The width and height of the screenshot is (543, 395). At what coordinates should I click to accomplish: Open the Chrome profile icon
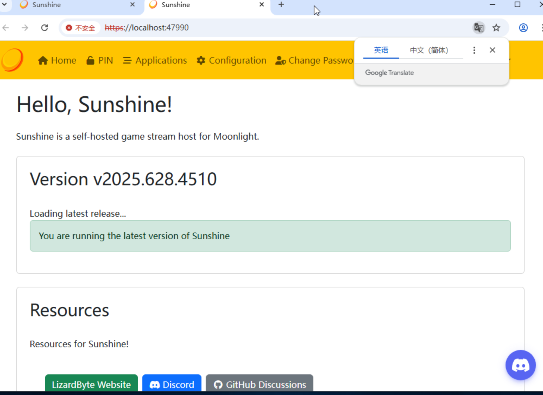(523, 28)
